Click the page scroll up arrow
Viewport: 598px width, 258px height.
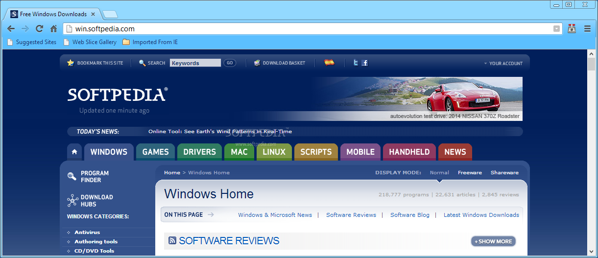pos(591,53)
